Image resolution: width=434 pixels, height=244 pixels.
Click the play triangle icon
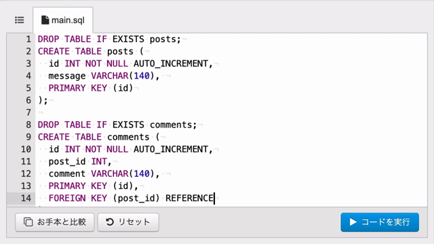coord(353,222)
